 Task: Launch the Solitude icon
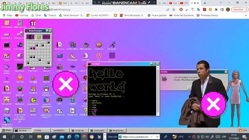coord(72,101)
